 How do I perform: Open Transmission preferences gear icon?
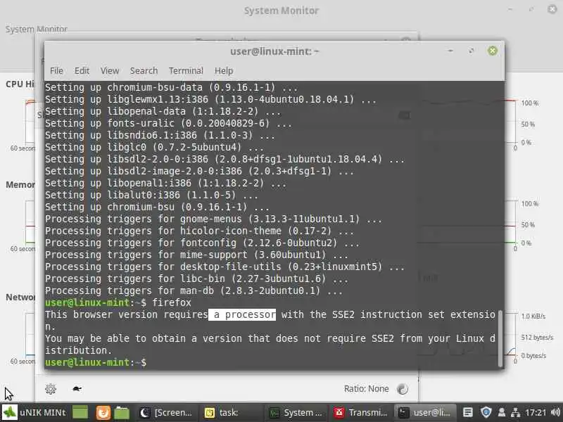point(51,389)
